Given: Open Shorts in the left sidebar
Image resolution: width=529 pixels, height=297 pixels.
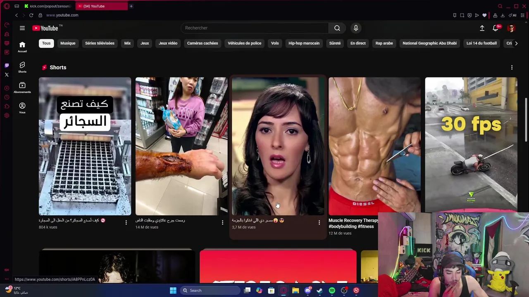Looking at the screenshot, I should [22, 67].
